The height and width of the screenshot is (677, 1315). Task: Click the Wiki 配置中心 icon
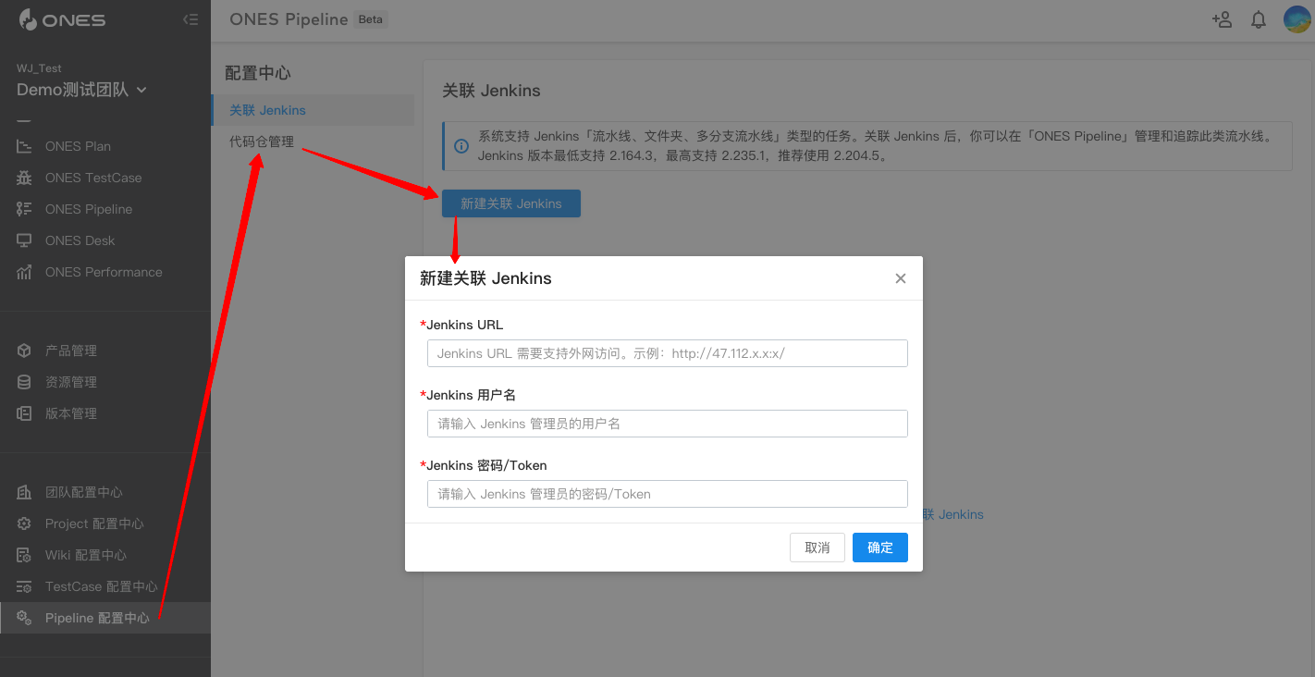[24, 555]
